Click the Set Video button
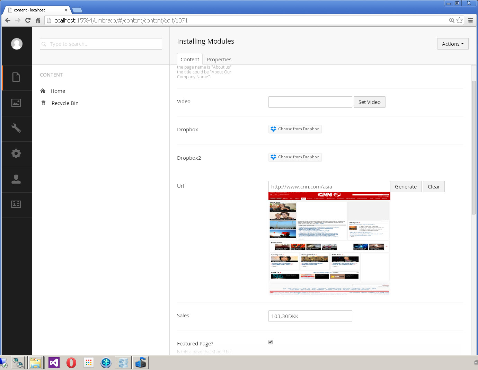This screenshot has height=370, width=478. point(370,102)
